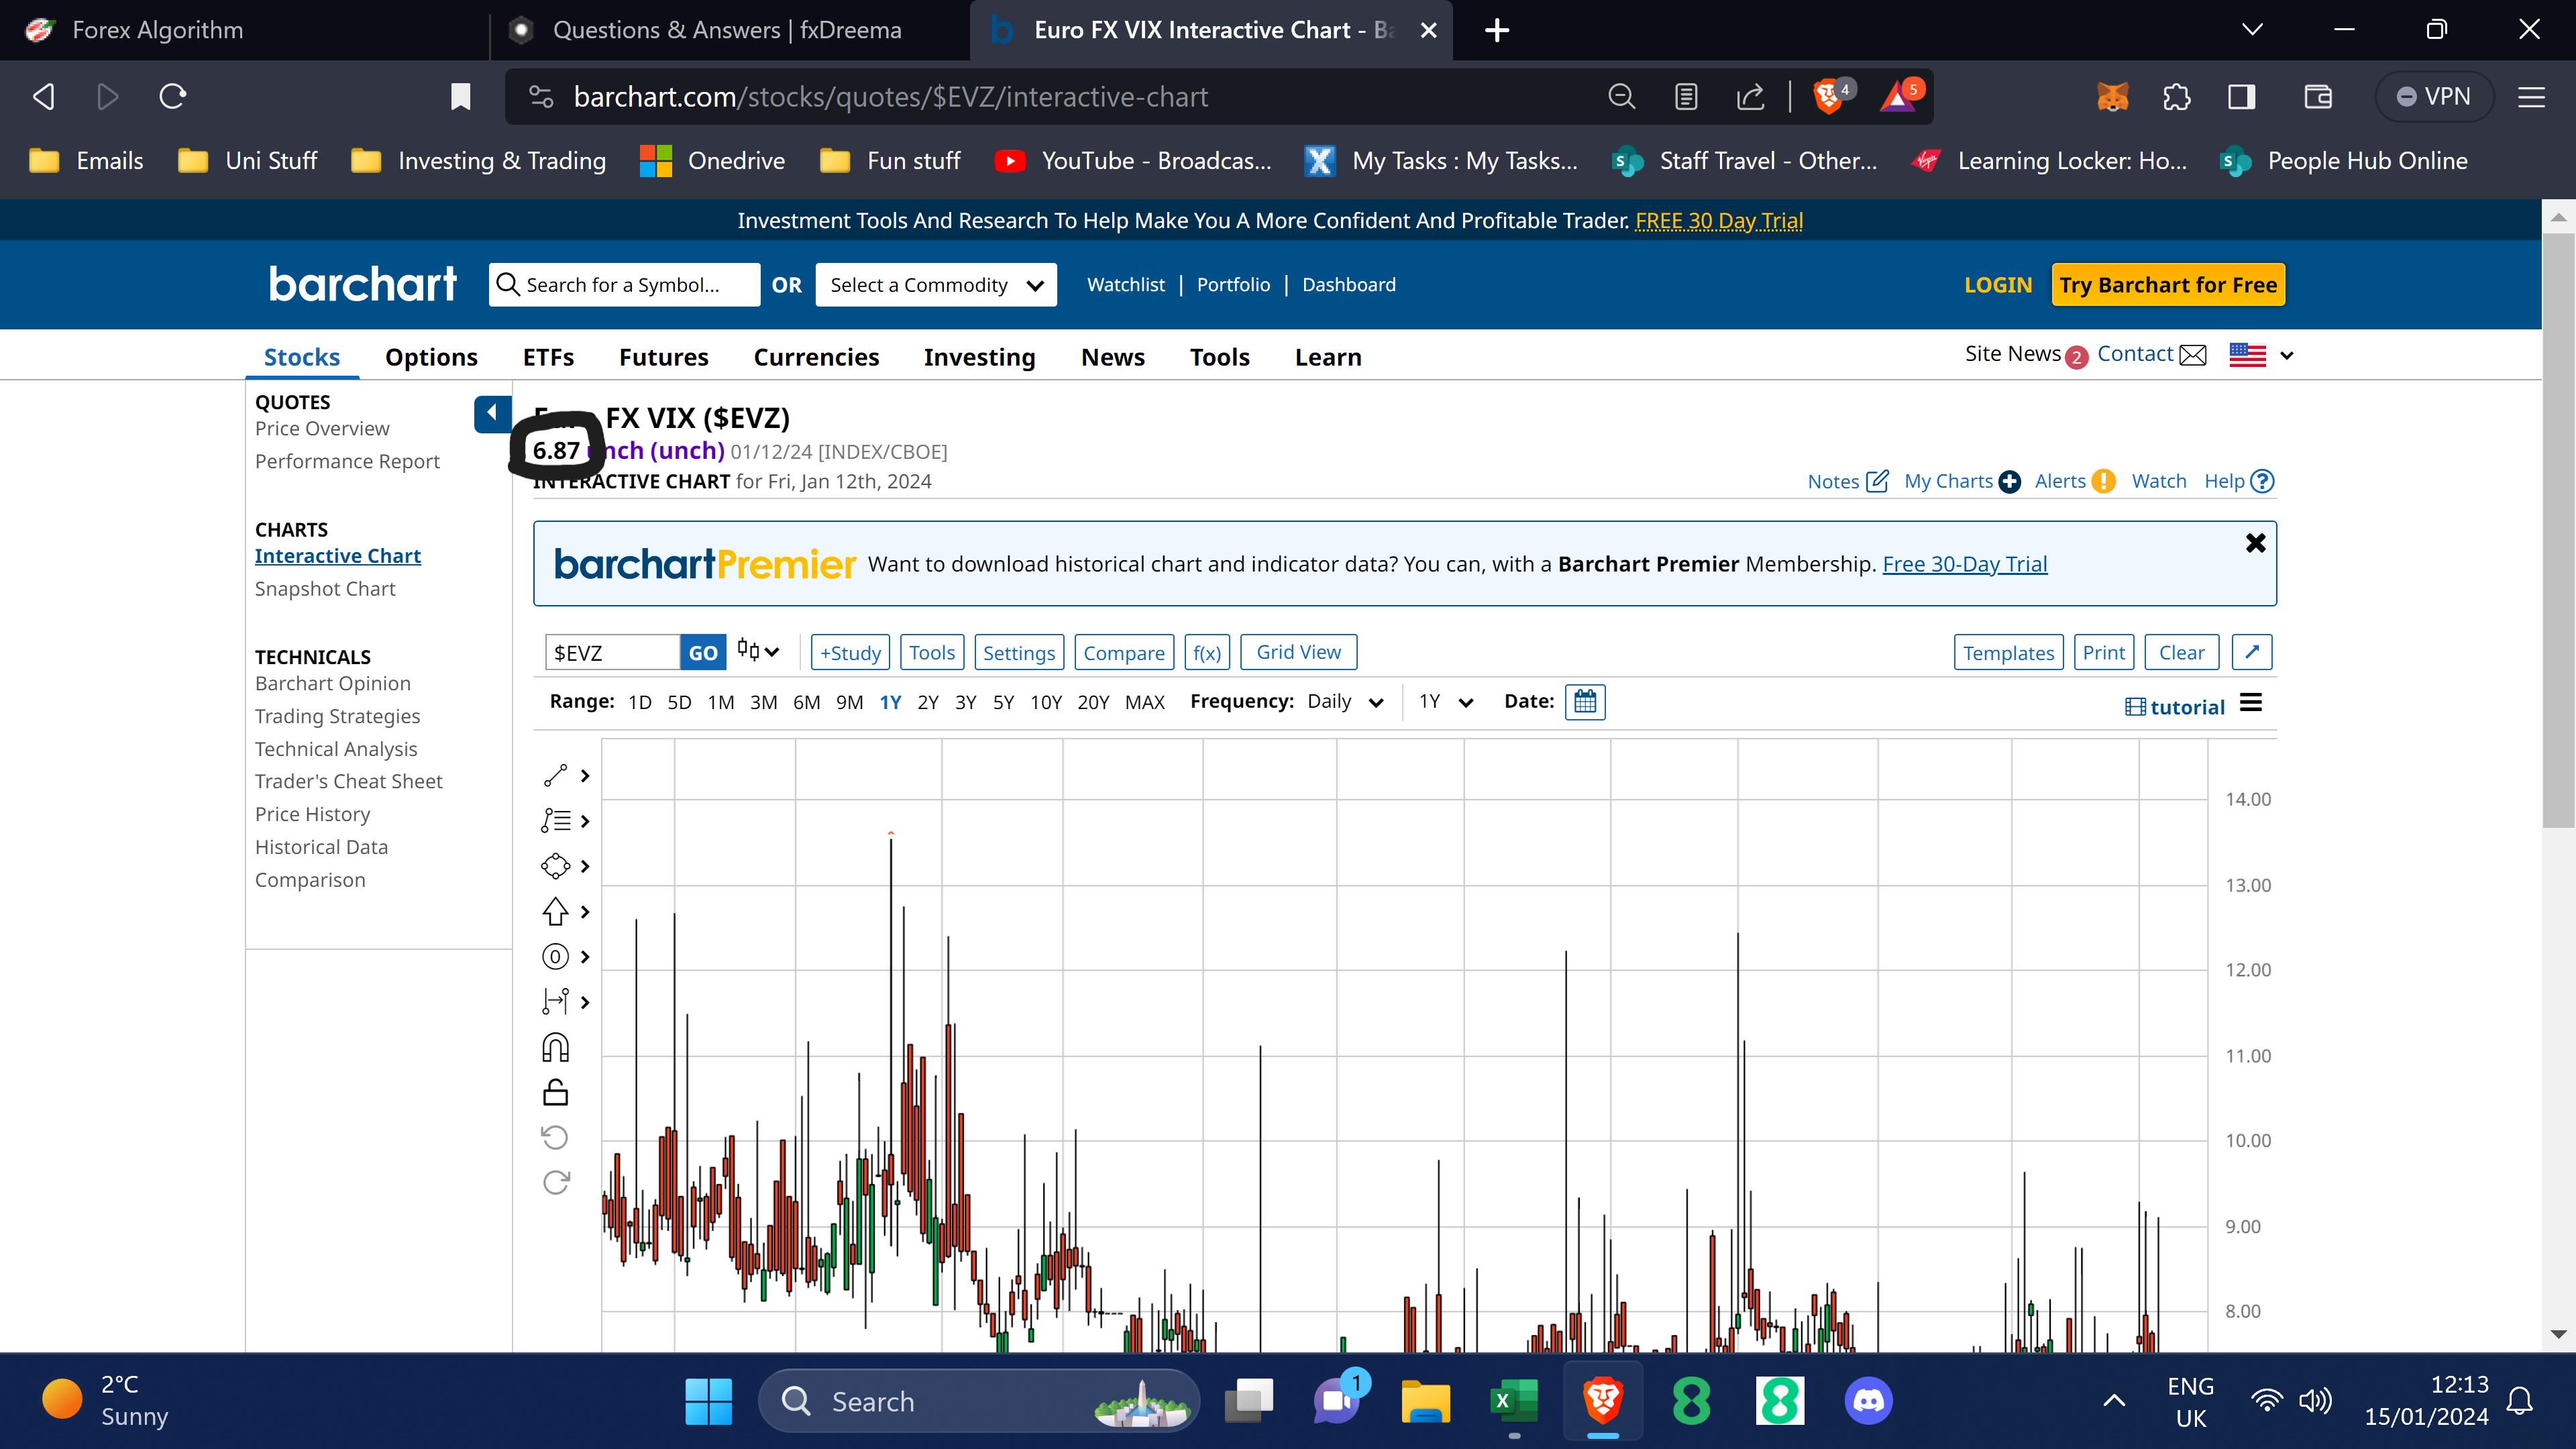Open Grid View button

(x=1298, y=652)
